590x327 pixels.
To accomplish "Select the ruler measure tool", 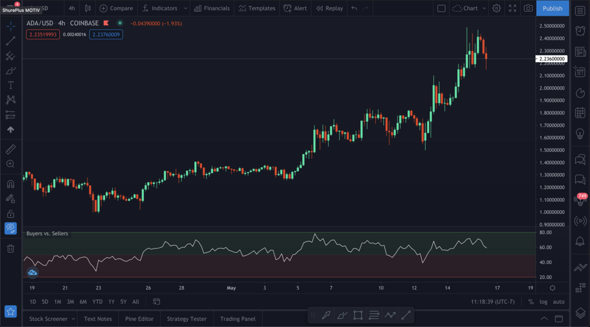I will (x=11, y=149).
